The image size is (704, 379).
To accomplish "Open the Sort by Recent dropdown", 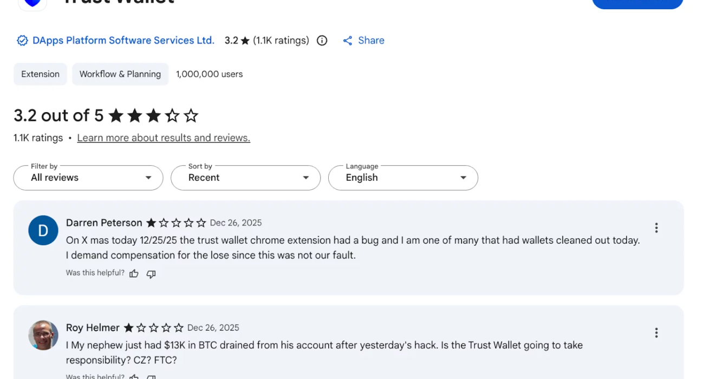I will pos(245,178).
